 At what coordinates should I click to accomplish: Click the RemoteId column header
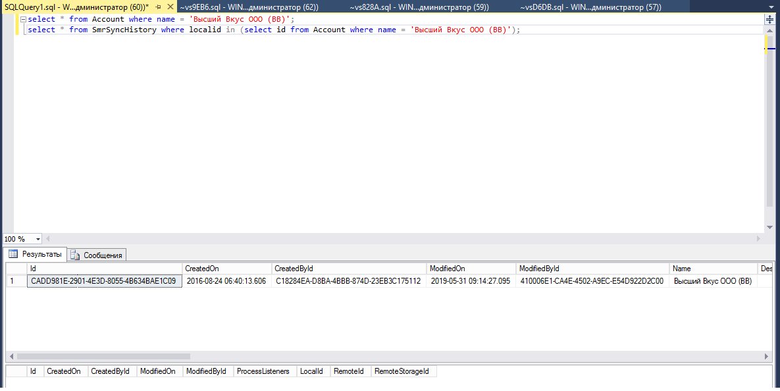click(x=351, y=371)
